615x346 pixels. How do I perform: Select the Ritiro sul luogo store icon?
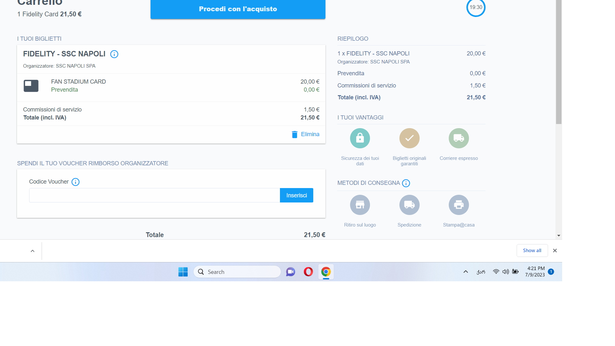360,205
